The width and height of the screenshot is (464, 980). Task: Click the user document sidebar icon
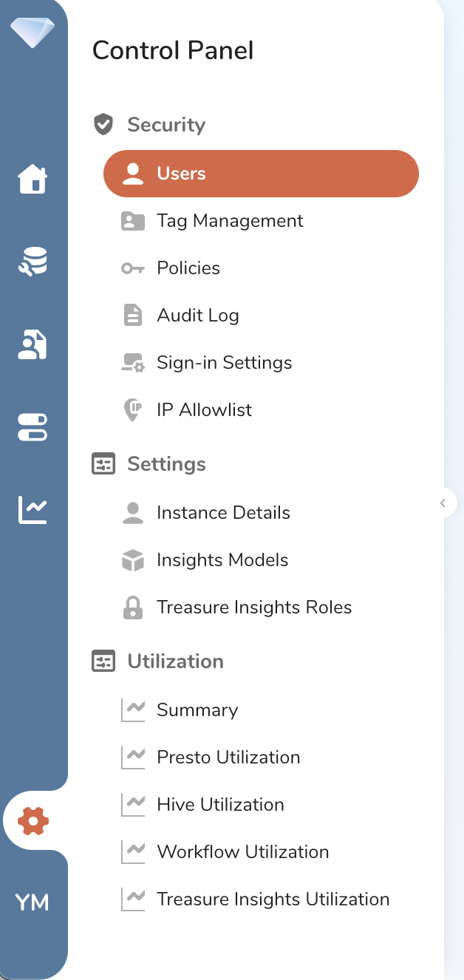click(33, 344)
